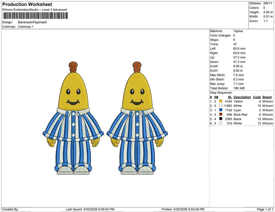Screen dimensions: 275x212
Task: Click the 'Brand' column header
Action: pos(267,97)
